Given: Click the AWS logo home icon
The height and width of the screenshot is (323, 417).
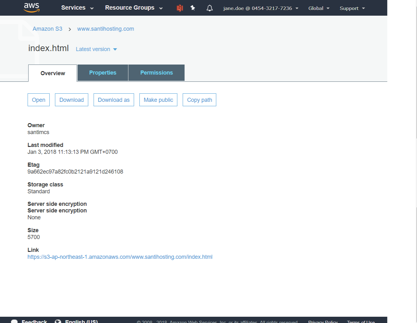Looking at the screenshot, I should (32, 8).
